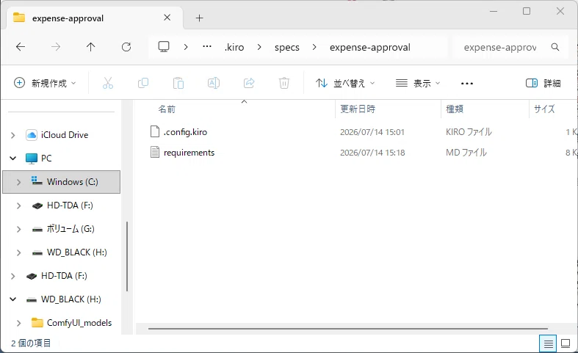Select the expense-approval tab
The height and width of the screenshot is (353, 578).
point(95,18)
